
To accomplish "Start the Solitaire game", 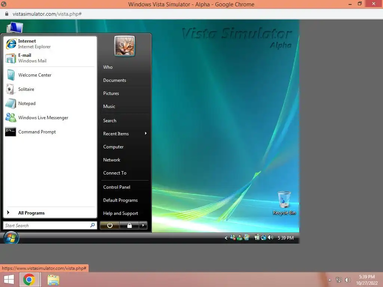I will point(50,89).
